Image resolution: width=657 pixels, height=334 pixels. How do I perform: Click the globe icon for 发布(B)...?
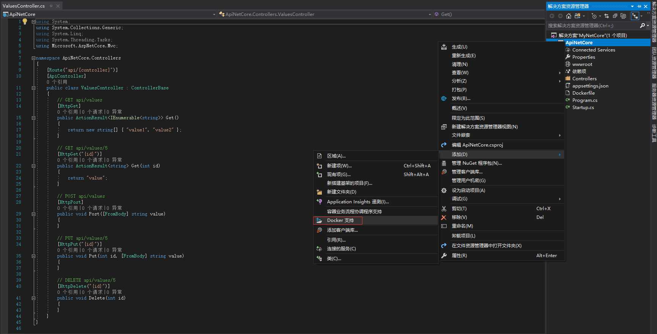point(444,98)
